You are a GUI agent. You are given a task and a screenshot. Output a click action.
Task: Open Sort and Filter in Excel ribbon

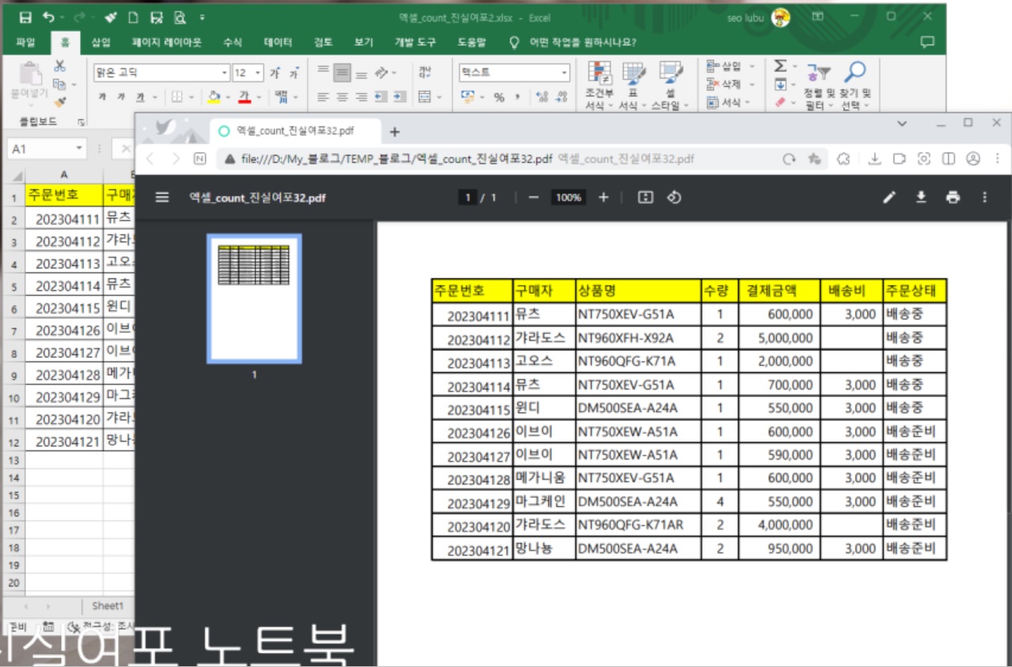(x=819, y=86)
